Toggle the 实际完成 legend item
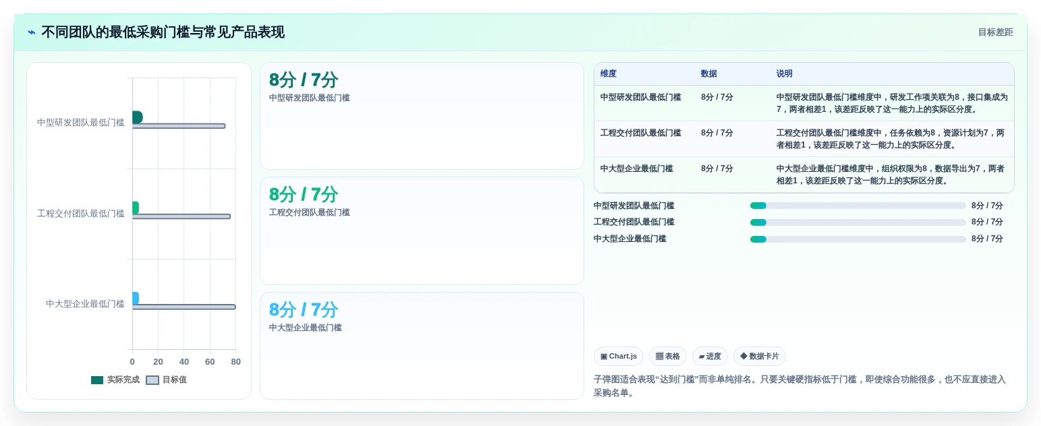Viewport: 1041px width, 426px height. (115, 380)
